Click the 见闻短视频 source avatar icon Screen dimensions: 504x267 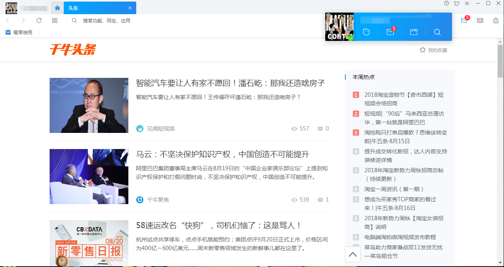click(140, 129)
